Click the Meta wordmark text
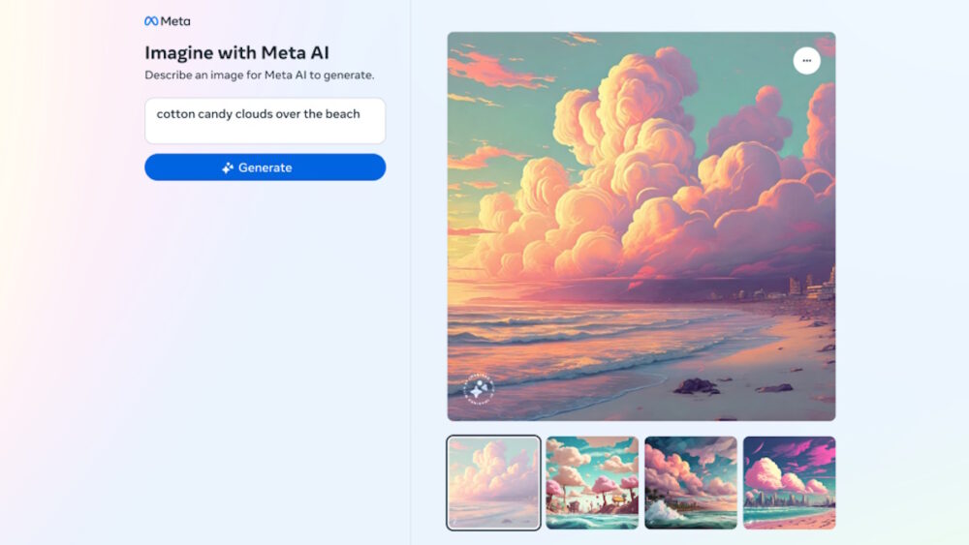Viewport: 969px width, 545px height. tap(175, 21)
